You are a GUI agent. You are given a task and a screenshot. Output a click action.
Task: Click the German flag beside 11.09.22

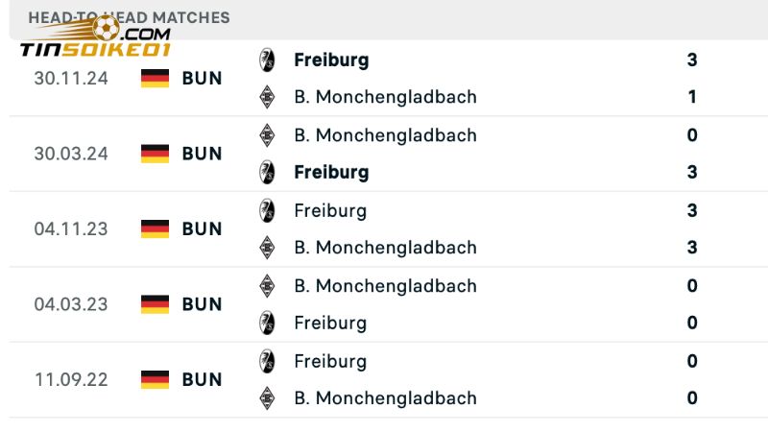(155, 379)
